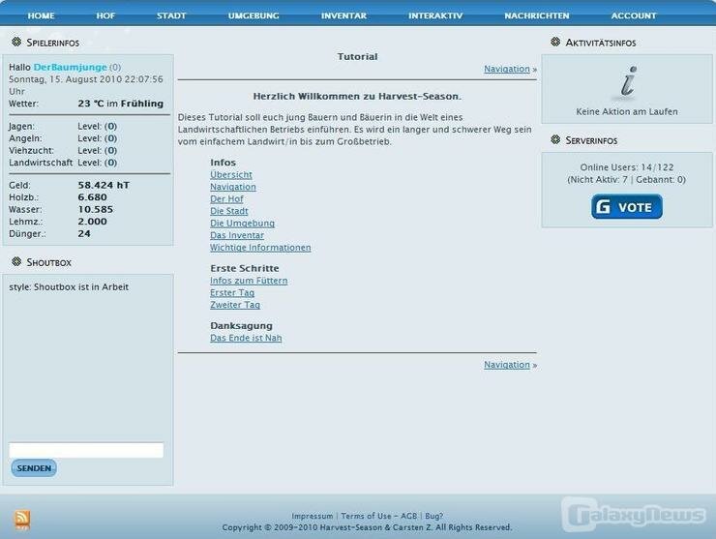Open the Inventar menu
Viewport: 716px width, 539px height.
343,15
